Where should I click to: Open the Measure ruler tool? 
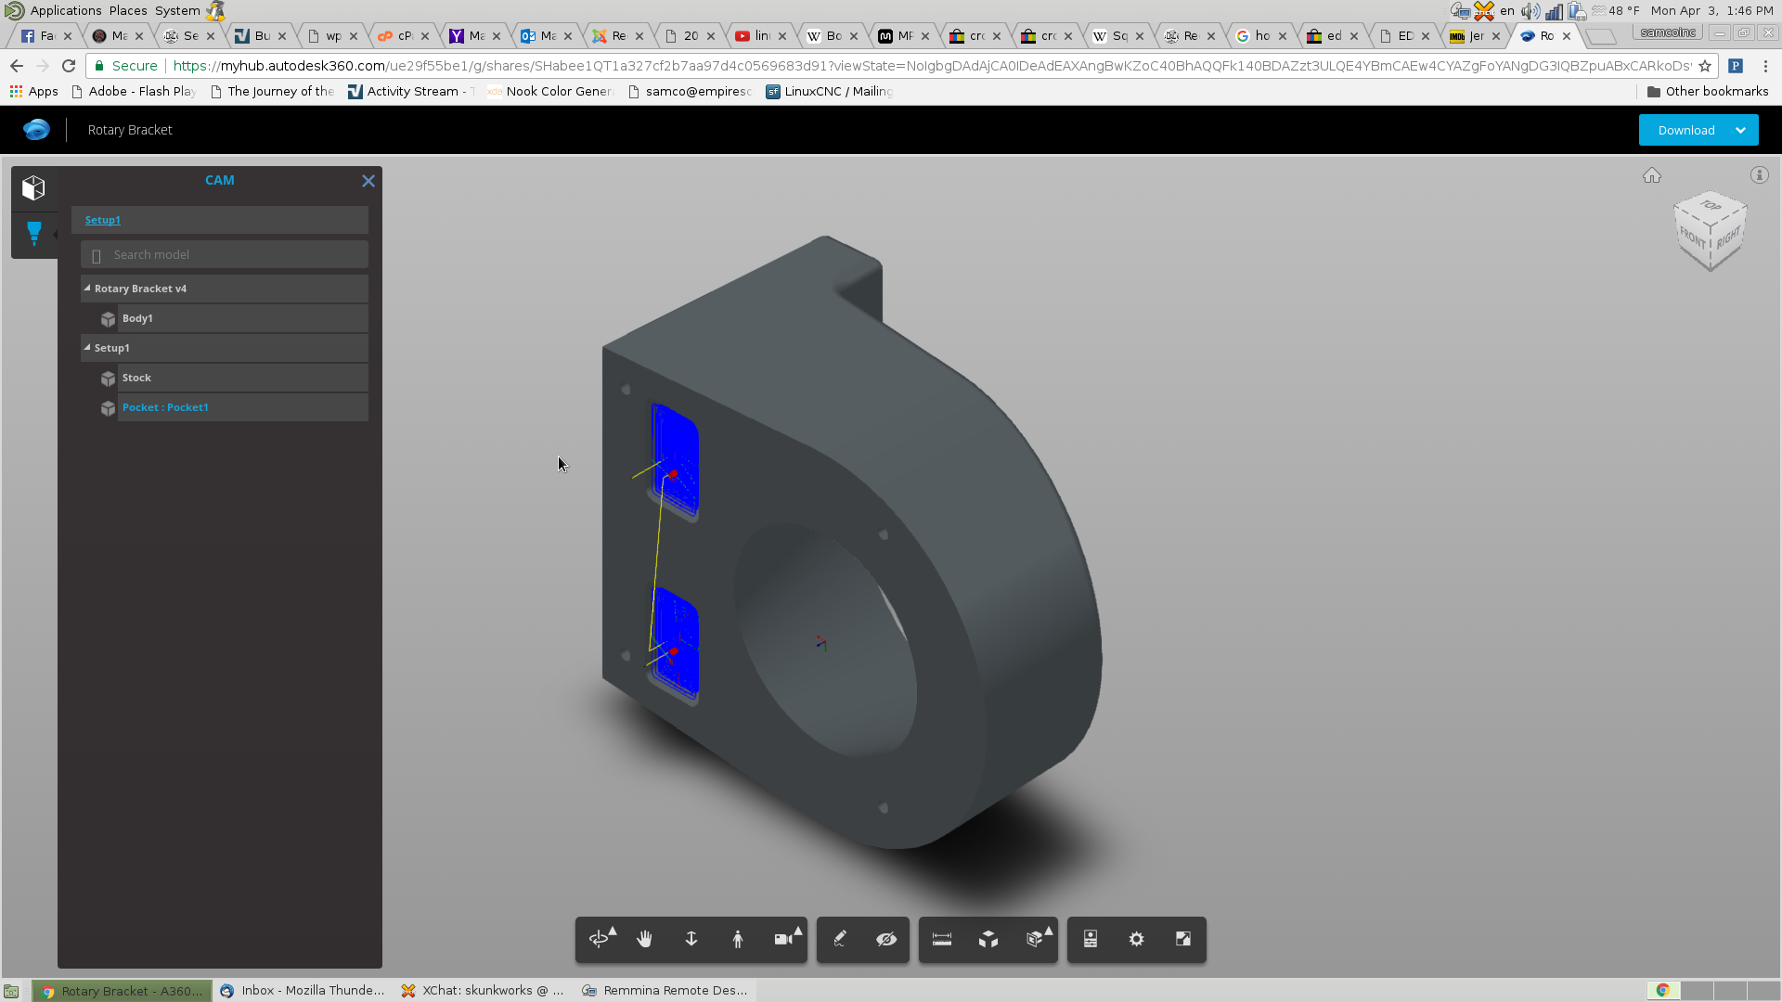click(942, 939)
